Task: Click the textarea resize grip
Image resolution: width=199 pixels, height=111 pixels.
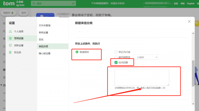Action: (168, 85)
